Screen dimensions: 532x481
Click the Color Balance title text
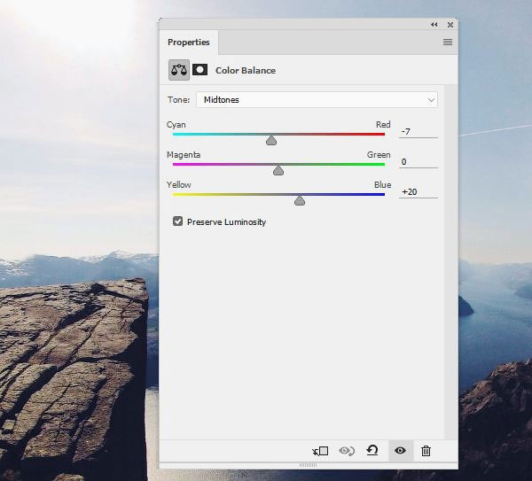pos(246,71)
